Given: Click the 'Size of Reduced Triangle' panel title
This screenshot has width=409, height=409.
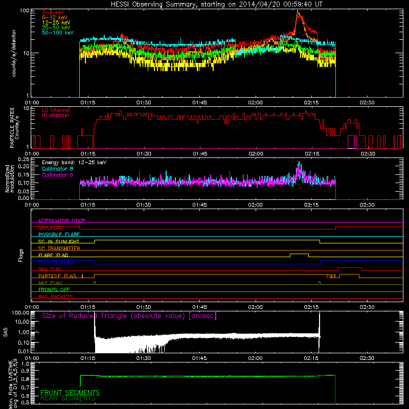Looking at the screenshot, I should [129, 316].
